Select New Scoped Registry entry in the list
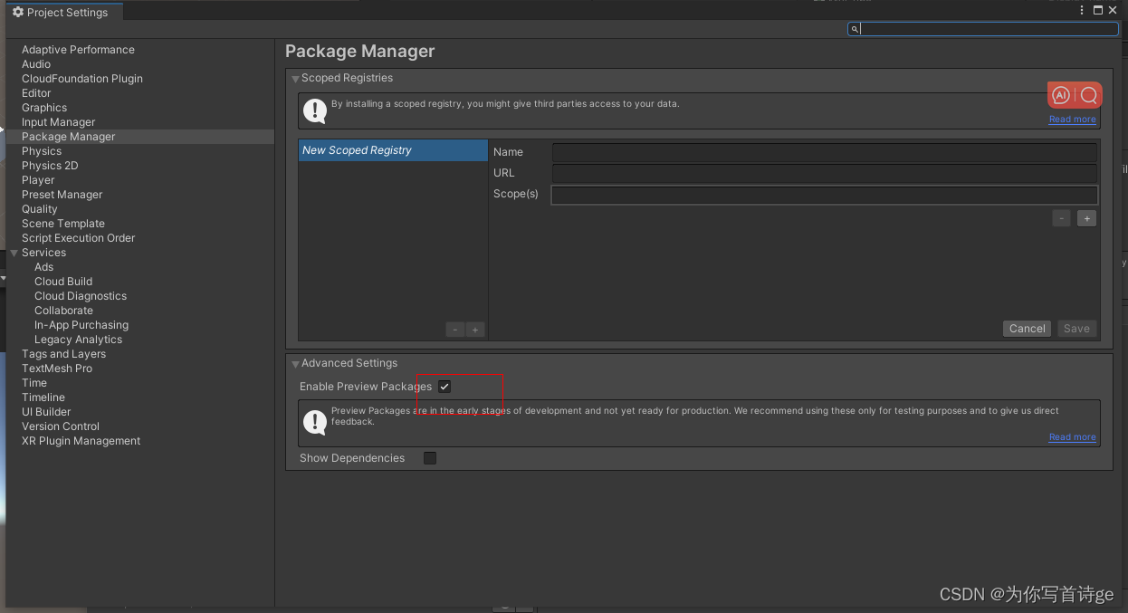1128x613 pixels. tap(393, 148)
